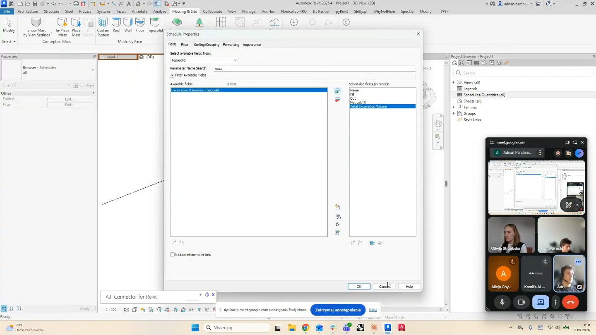
Task: Select the Toposolid ribbon tool
Action: (x=155, y=25)
